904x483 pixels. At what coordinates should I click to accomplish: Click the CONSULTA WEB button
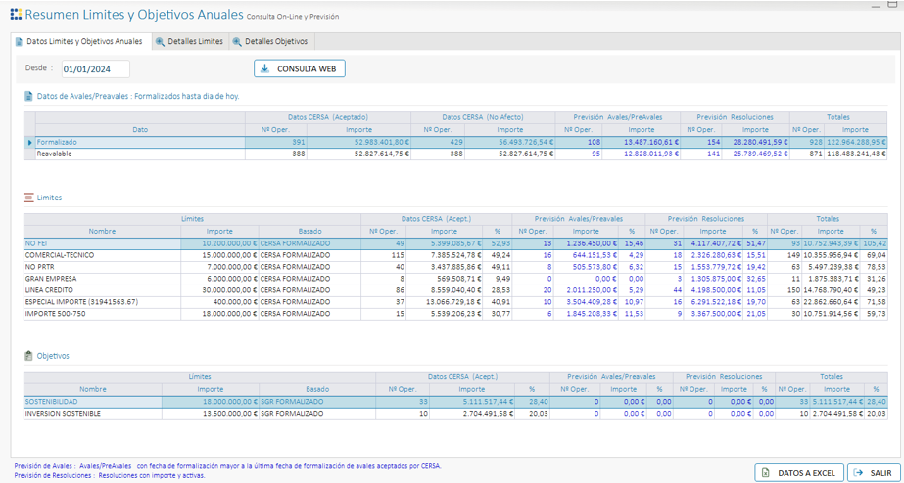(x=300, y=68)
